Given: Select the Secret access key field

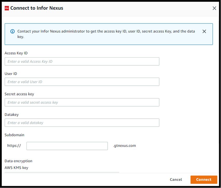Looking at the screenshot, I should pyautogui.click(x=82, y=102).
